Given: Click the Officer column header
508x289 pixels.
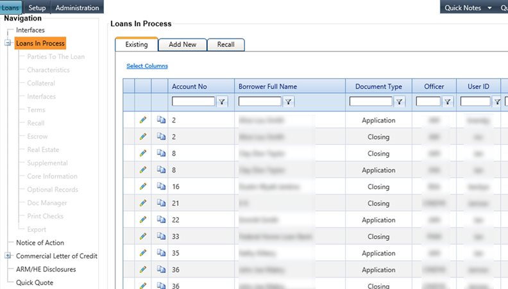Looking at the screenshot, I should pos(434,87).
